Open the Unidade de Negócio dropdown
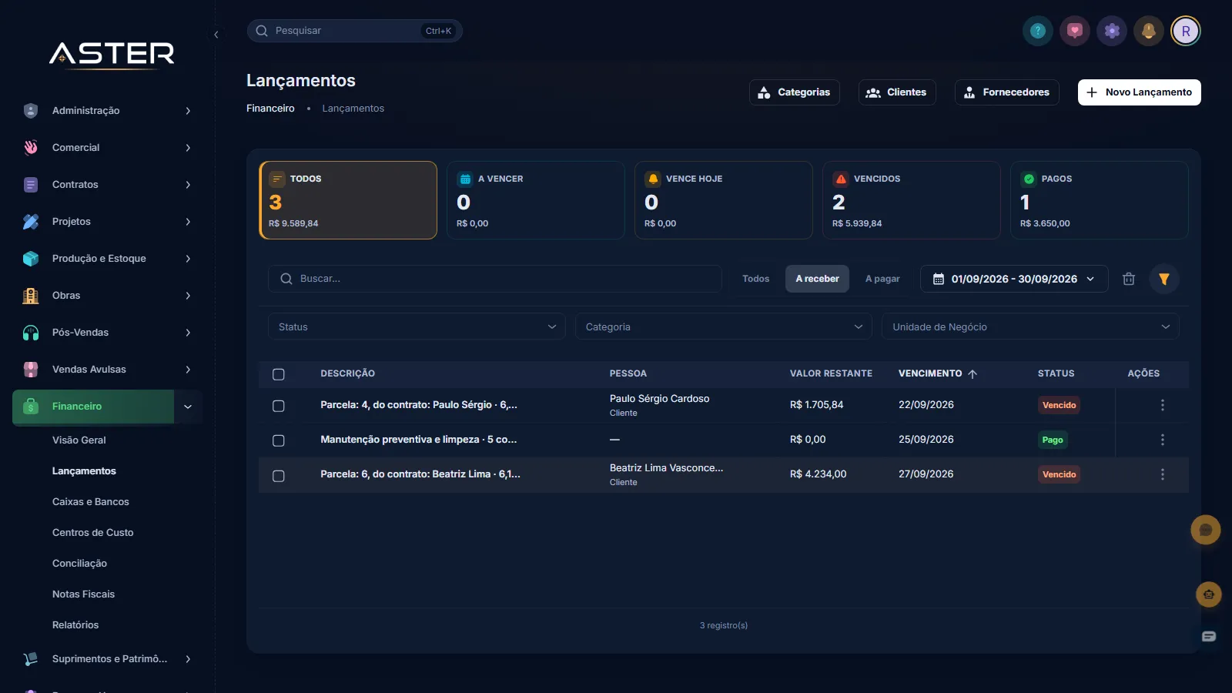This screenshot has height=693, width=1232. [1030, 326]
